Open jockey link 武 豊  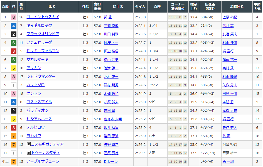[x=108, y=17]
